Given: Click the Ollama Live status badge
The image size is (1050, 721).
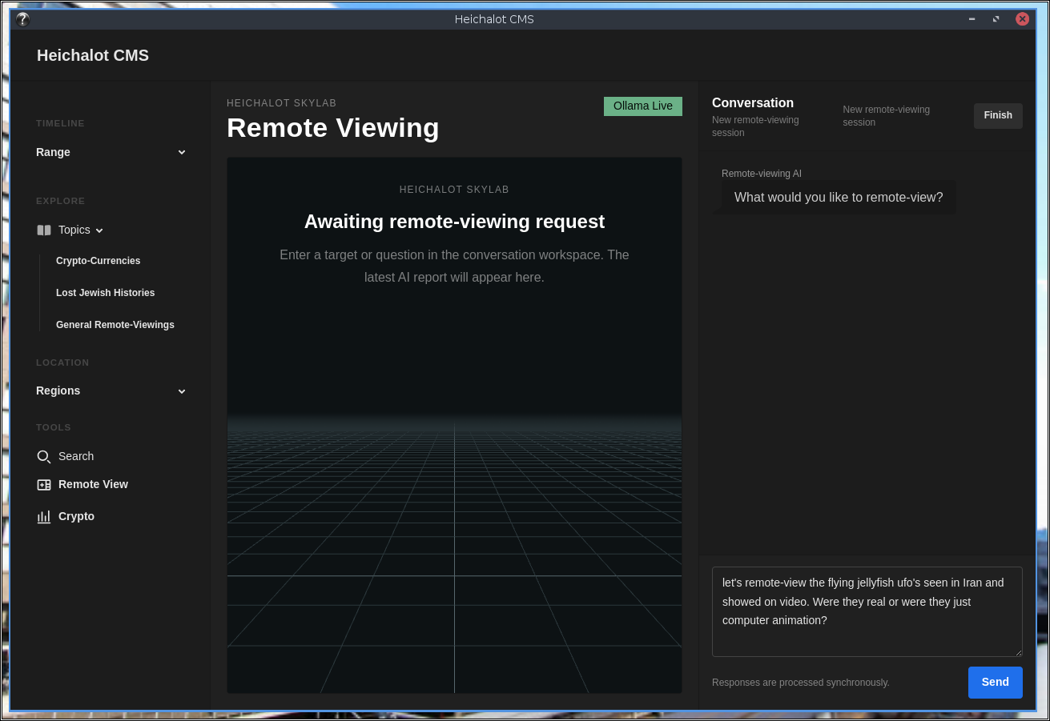Looking at the screenshot, I should point(643,106).
